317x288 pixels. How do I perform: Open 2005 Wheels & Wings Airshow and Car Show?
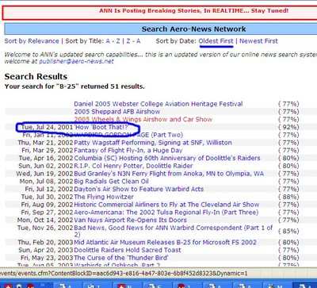pos(143,119)
